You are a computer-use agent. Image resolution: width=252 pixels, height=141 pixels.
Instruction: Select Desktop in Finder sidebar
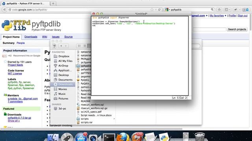[x=63, y=75]
